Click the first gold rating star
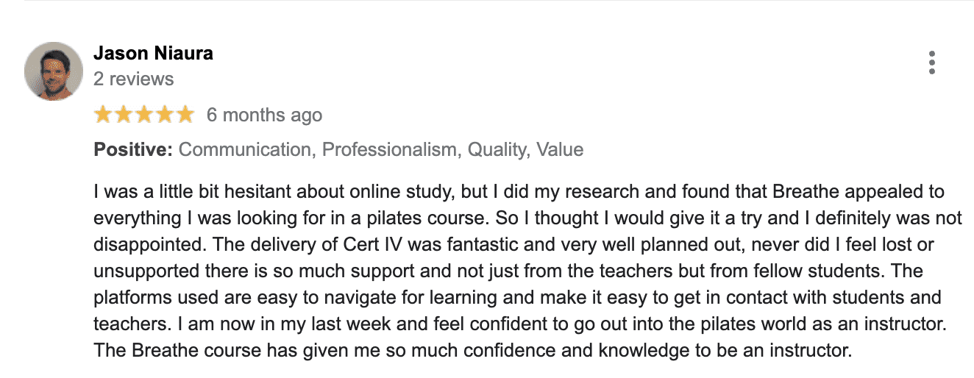974x378 pixels. (103, 115)
